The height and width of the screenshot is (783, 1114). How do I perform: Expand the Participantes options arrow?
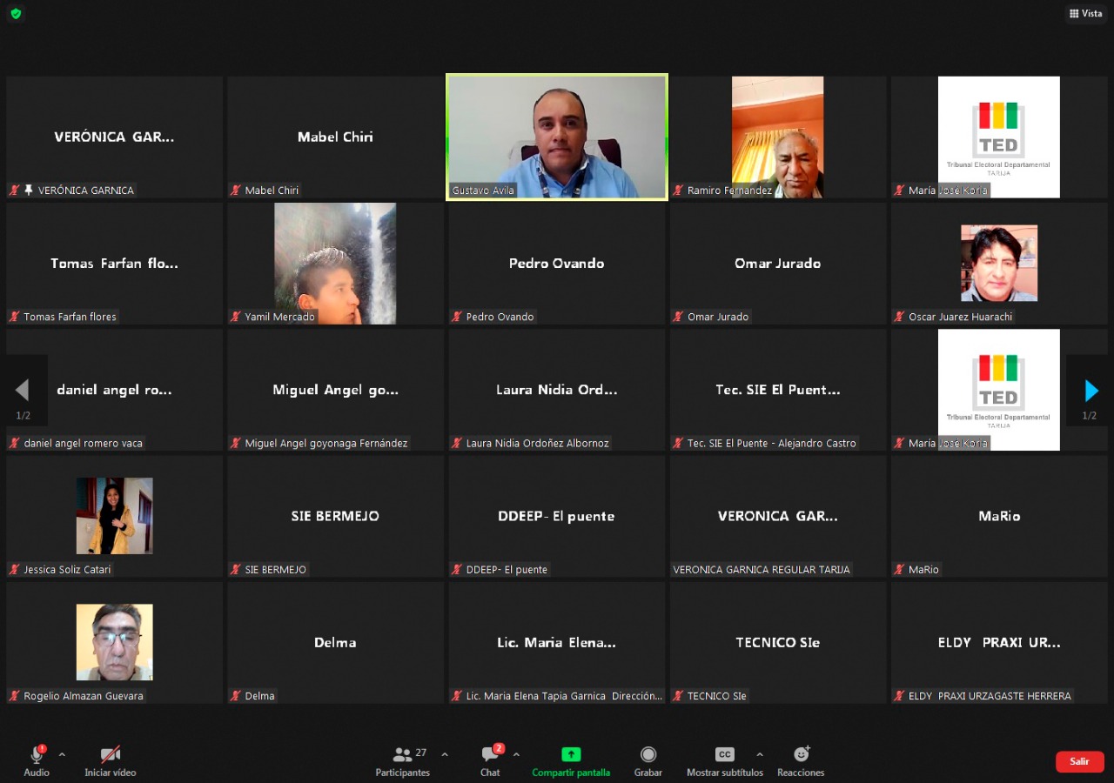point(445,754)
